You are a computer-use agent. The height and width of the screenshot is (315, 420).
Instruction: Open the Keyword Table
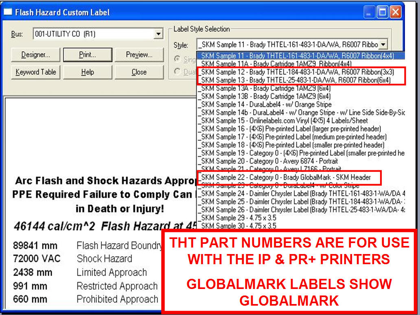35,72
